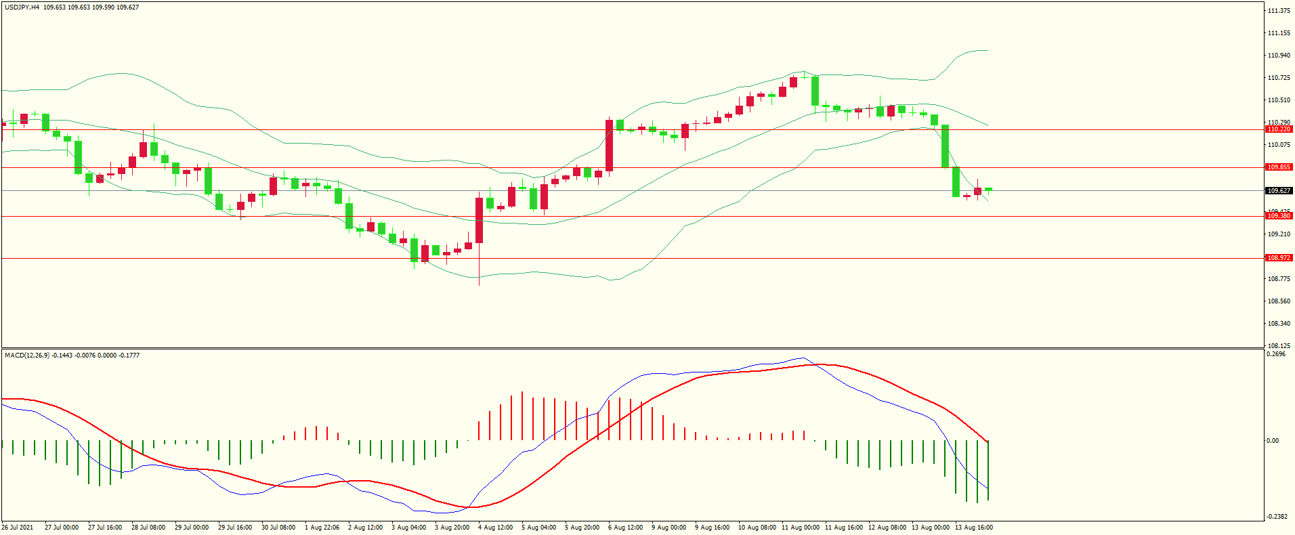Click the 0.00 MACD zero level label
Screen dimensions: 1295x535
point(1273,441)
